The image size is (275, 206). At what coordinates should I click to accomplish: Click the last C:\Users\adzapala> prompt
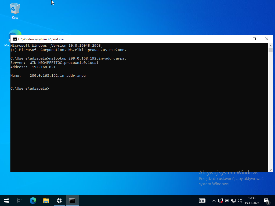30,88
